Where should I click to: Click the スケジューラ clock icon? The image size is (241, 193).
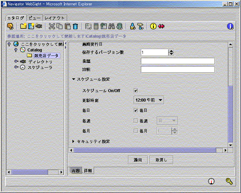pos(23,67)
